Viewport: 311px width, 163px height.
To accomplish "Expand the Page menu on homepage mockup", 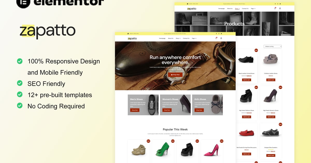I will coord(194,38).
